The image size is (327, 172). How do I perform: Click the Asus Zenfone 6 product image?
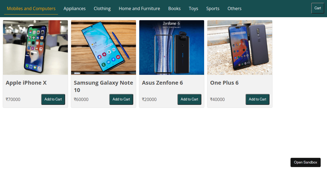click(172, 48)
